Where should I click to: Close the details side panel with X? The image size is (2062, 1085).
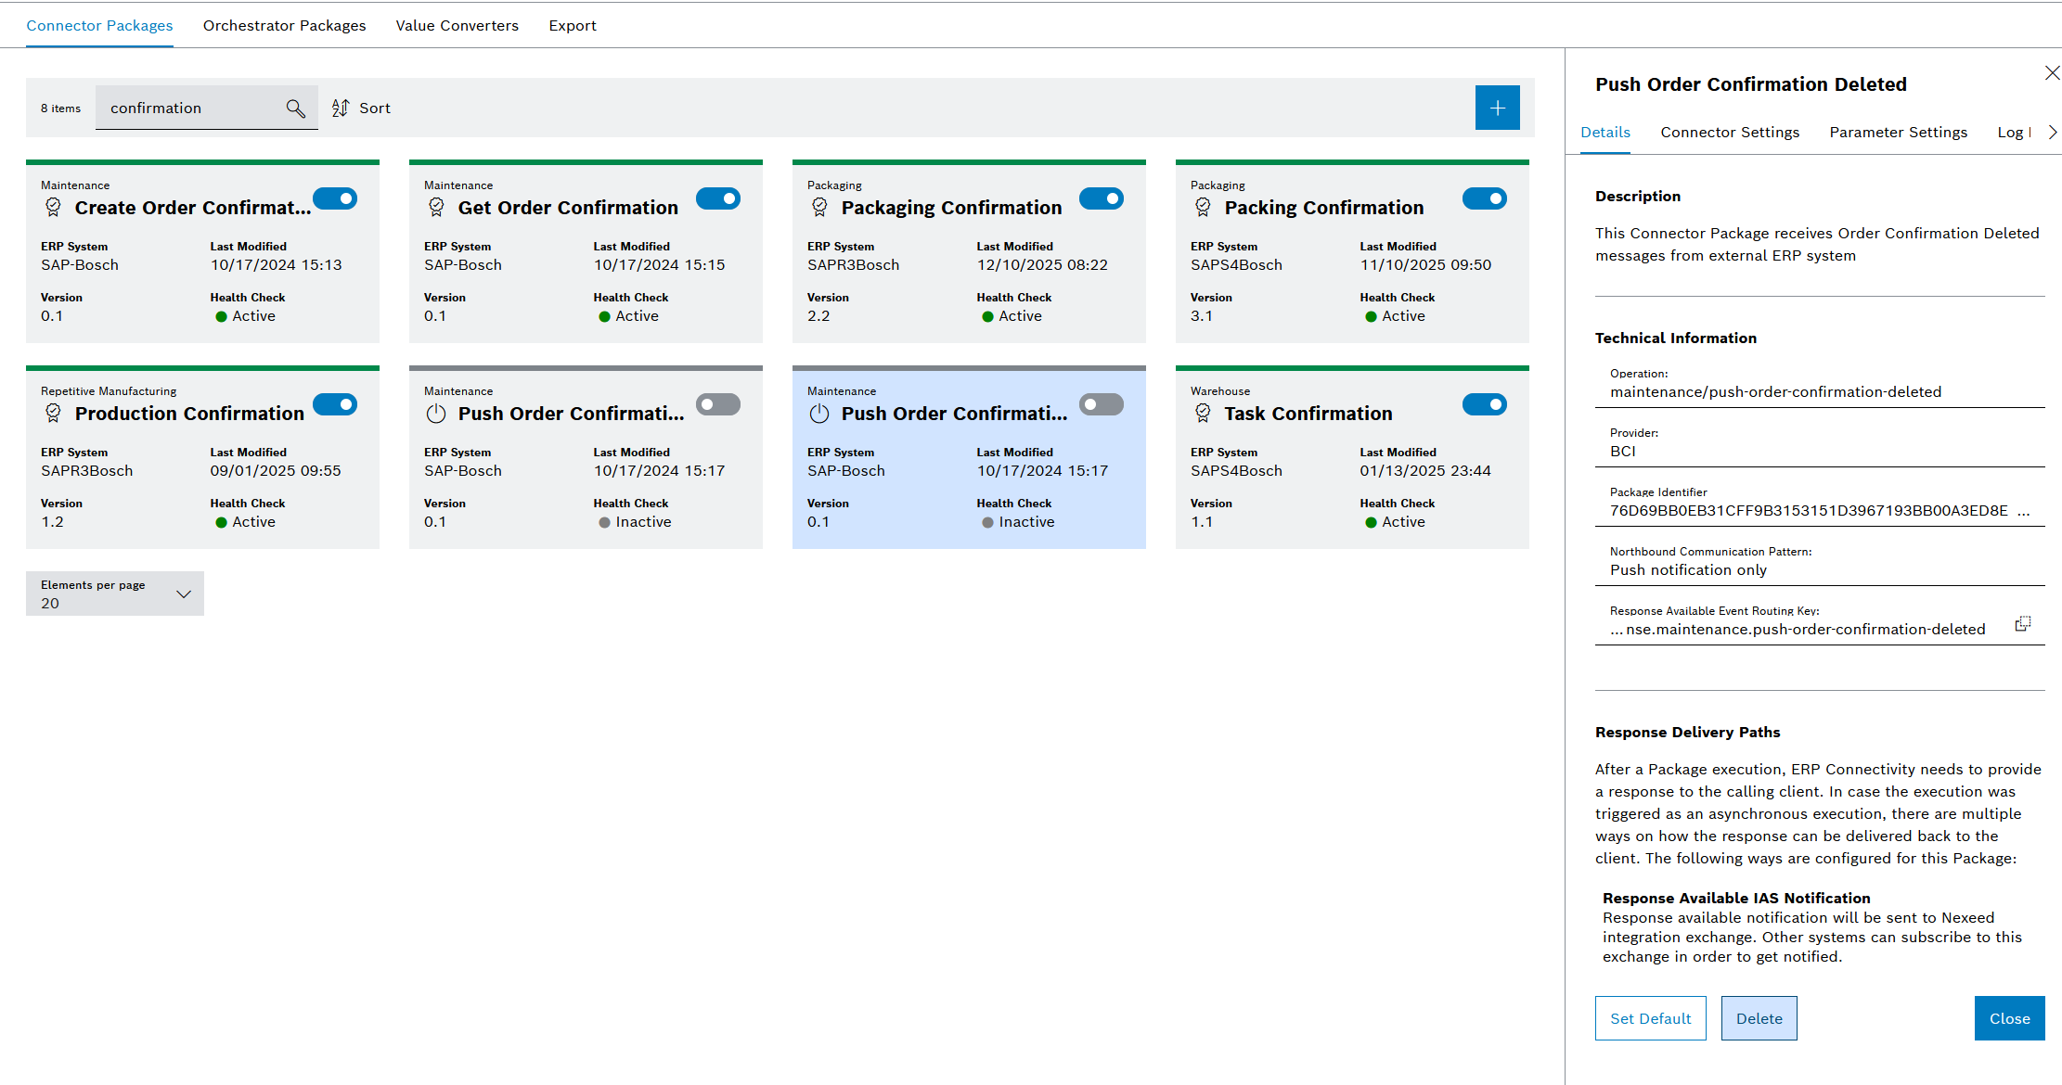[x=2052, y=73]
